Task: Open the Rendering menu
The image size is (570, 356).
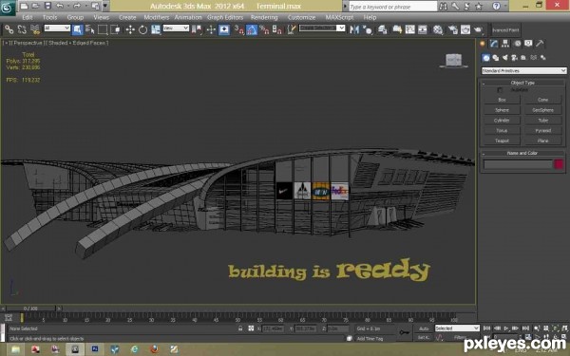Action: [x=264, y=17]
